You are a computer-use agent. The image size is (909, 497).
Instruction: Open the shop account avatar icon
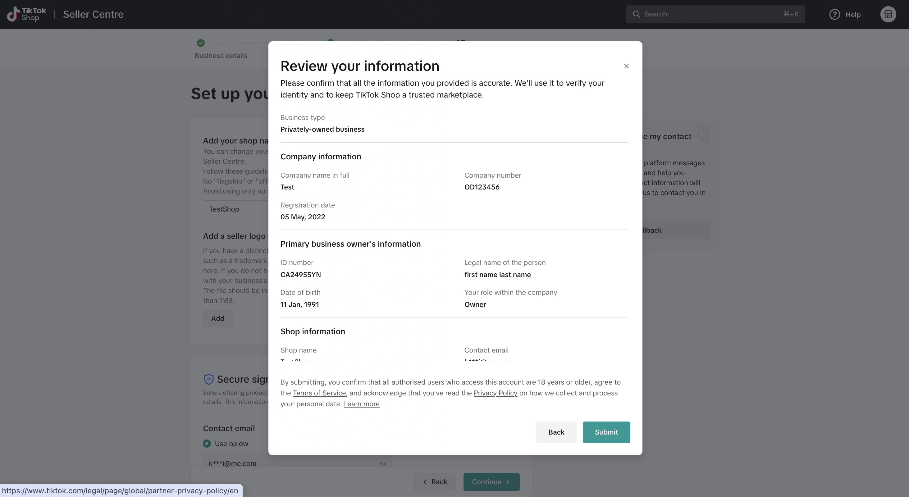[x=888, y=15]
